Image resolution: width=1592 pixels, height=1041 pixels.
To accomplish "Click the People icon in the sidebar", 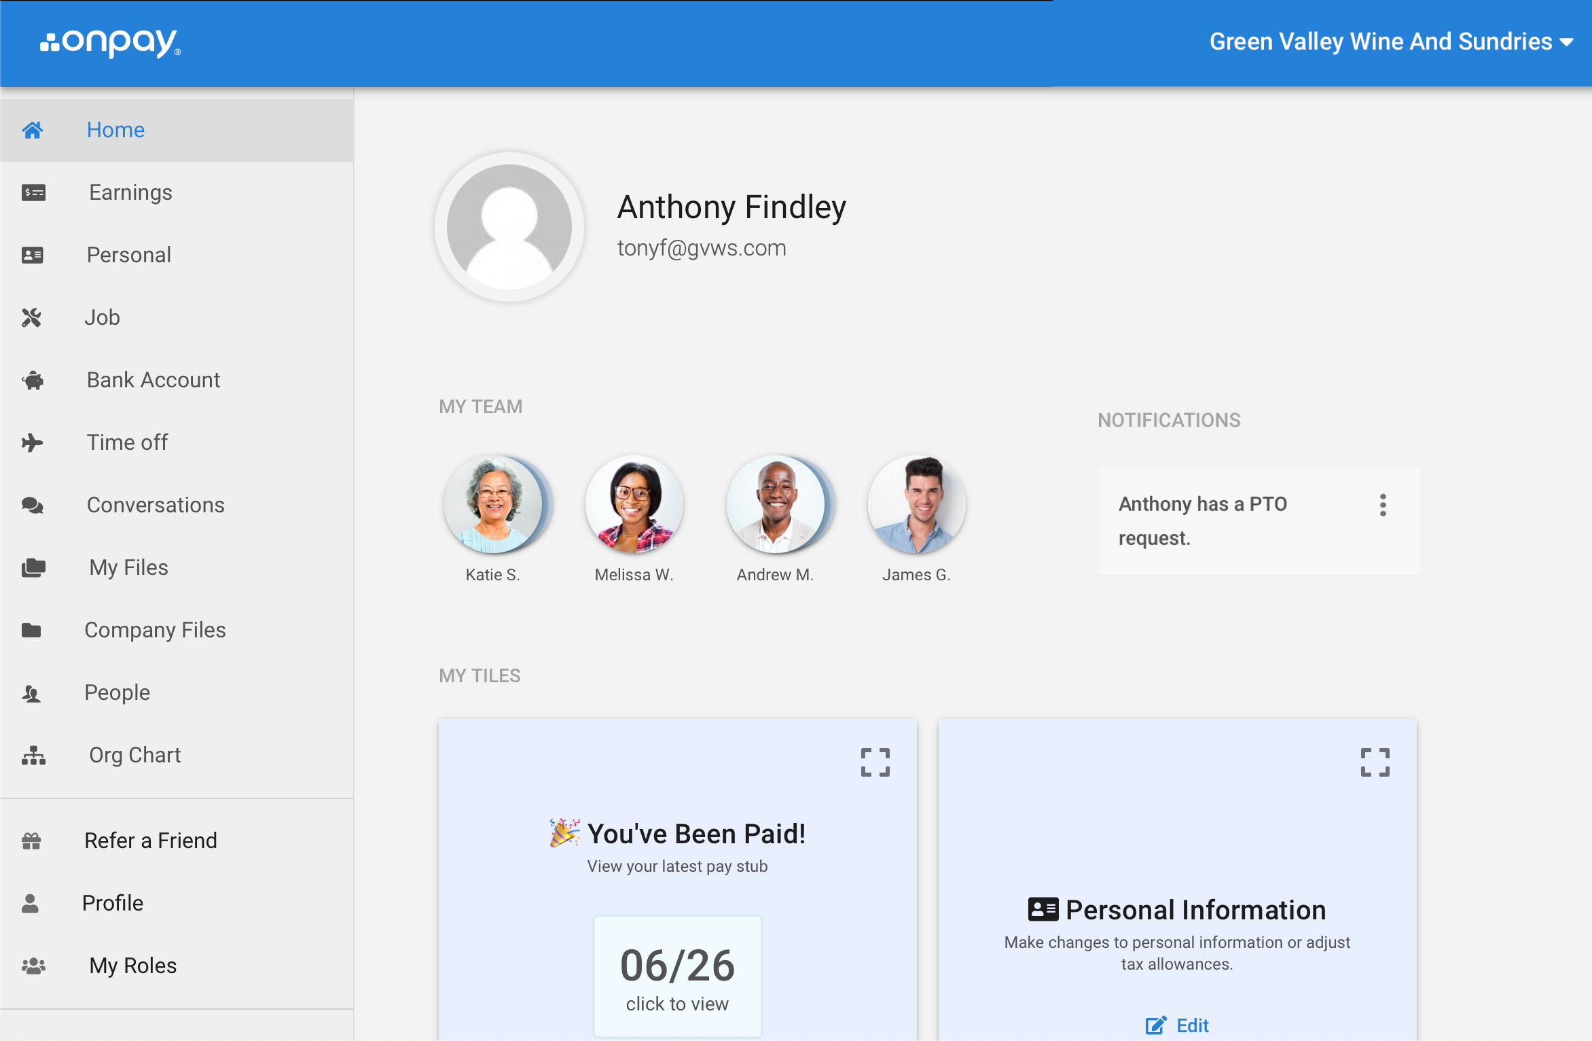I will [33, 692].
